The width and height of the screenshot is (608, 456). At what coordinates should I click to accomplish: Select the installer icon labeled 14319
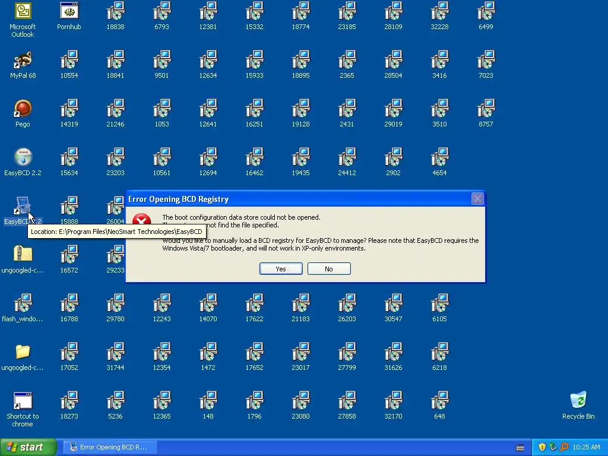pyautogui.click(x=69, y=108)
